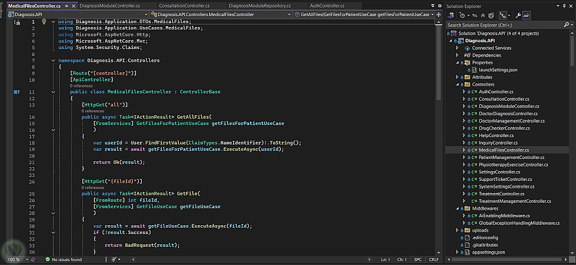Open launchSettings.json file

(499, 70)
